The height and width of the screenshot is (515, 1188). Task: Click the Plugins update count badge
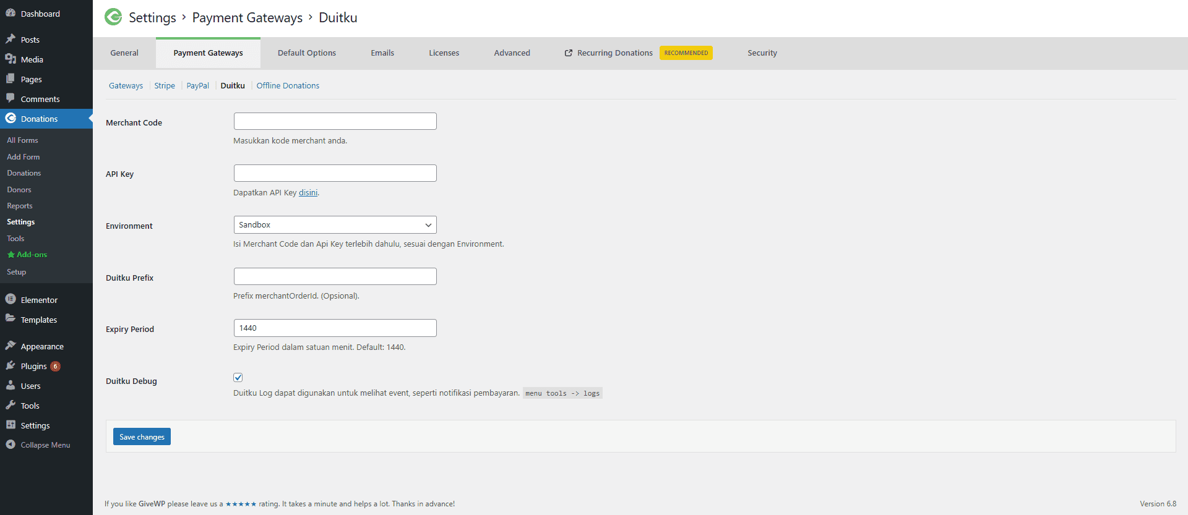click(55, 366)
